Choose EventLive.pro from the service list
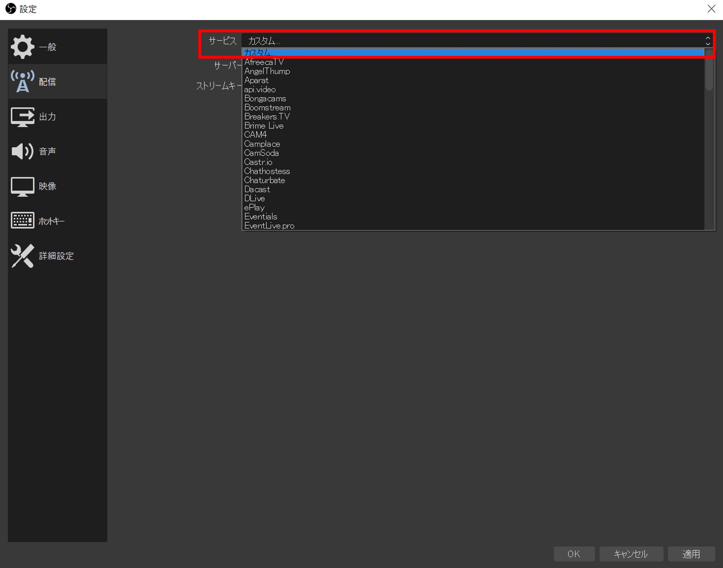723x568 pixels. pos(473,225)
